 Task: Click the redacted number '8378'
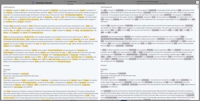pyautogui.click(x=150, y=43)
